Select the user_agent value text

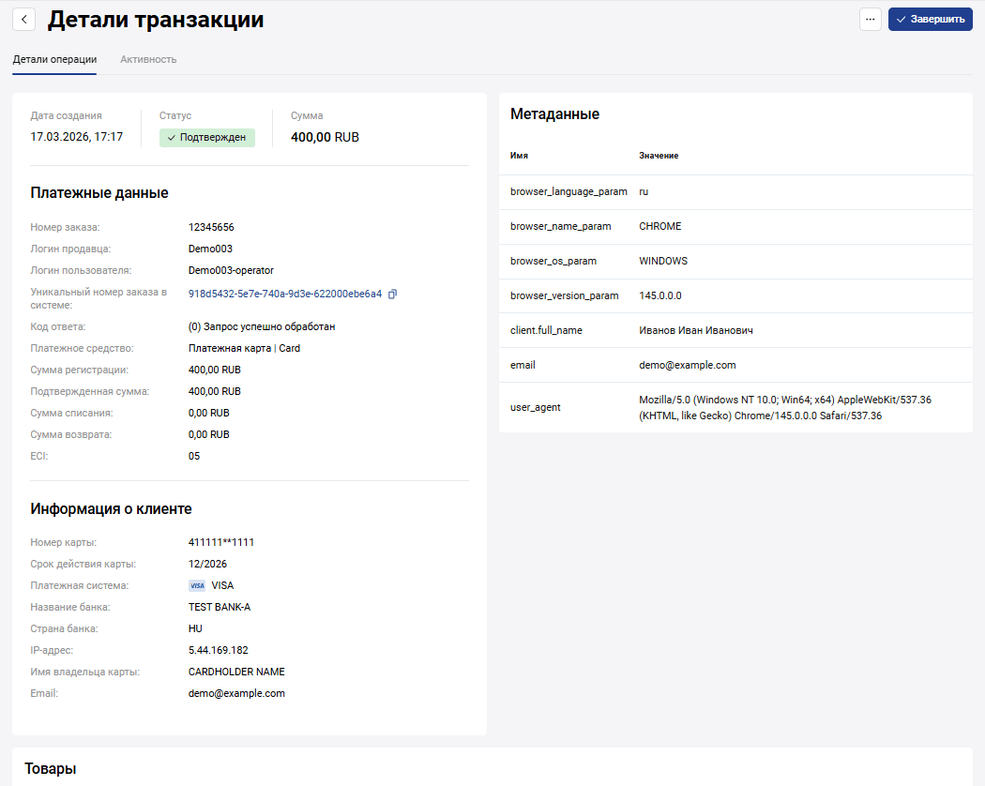784,407
